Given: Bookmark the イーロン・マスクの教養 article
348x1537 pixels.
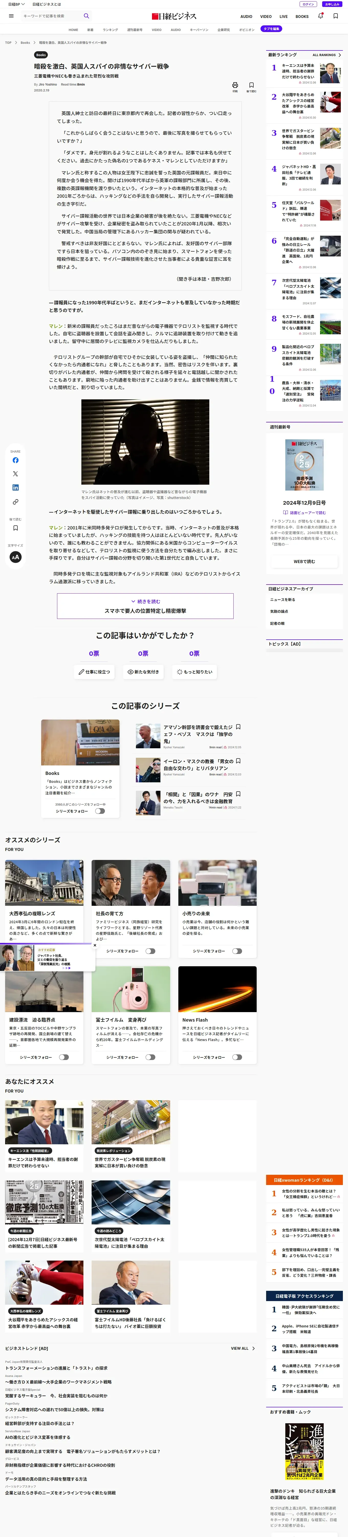Looking at the screenshot, I should coord(238,761).
